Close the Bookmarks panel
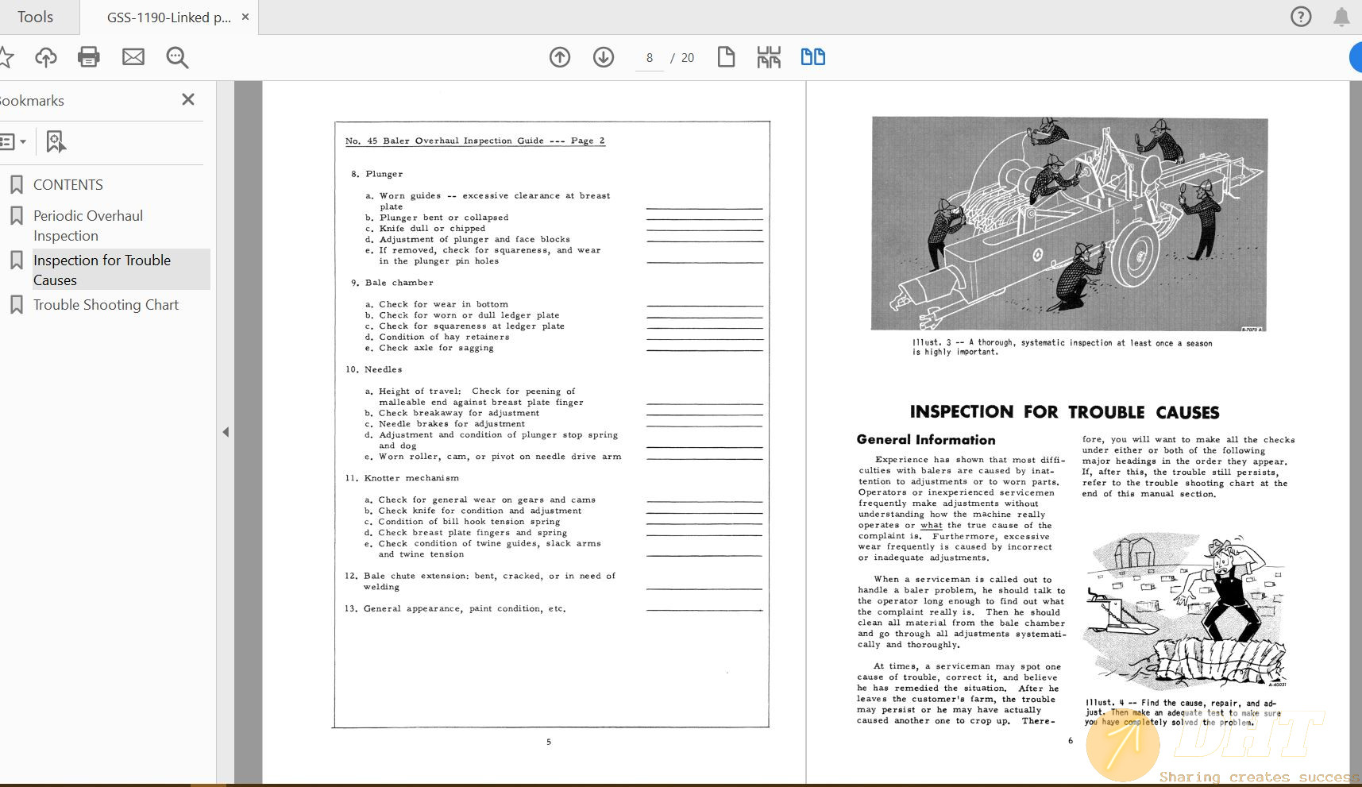This screenshot has height=787, width=1362. [188, 99]
